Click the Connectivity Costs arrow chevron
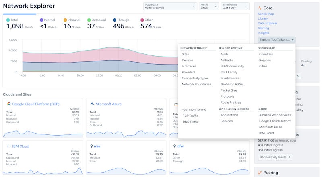This screenshot has width=322, height=177. tap(289, 157)
